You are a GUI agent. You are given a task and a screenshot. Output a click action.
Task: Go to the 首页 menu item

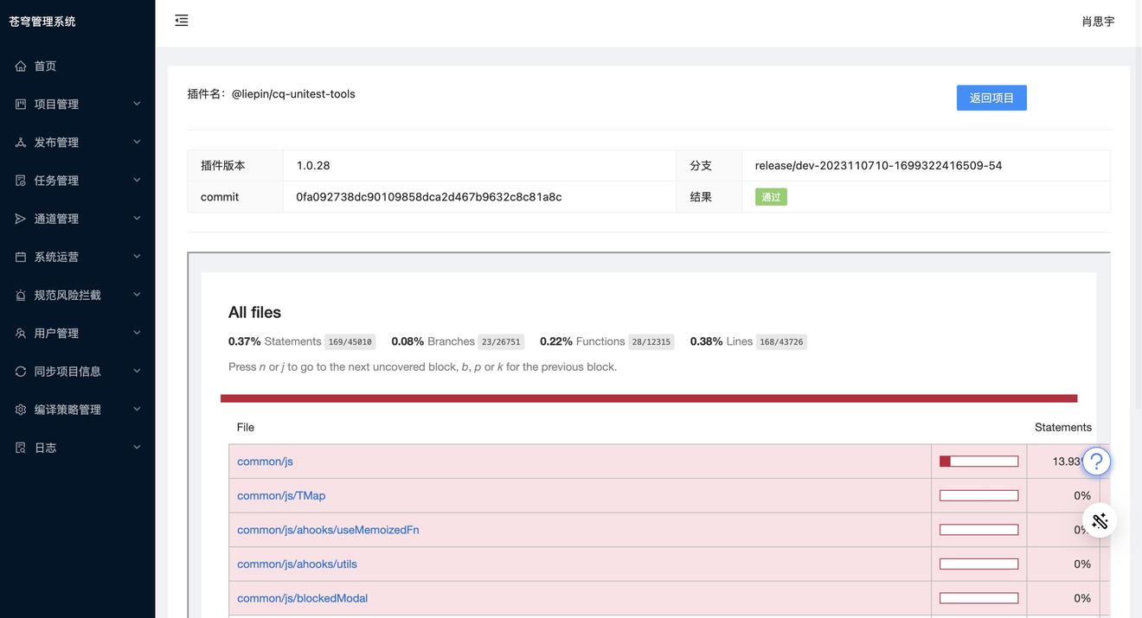tap(45, 67)
